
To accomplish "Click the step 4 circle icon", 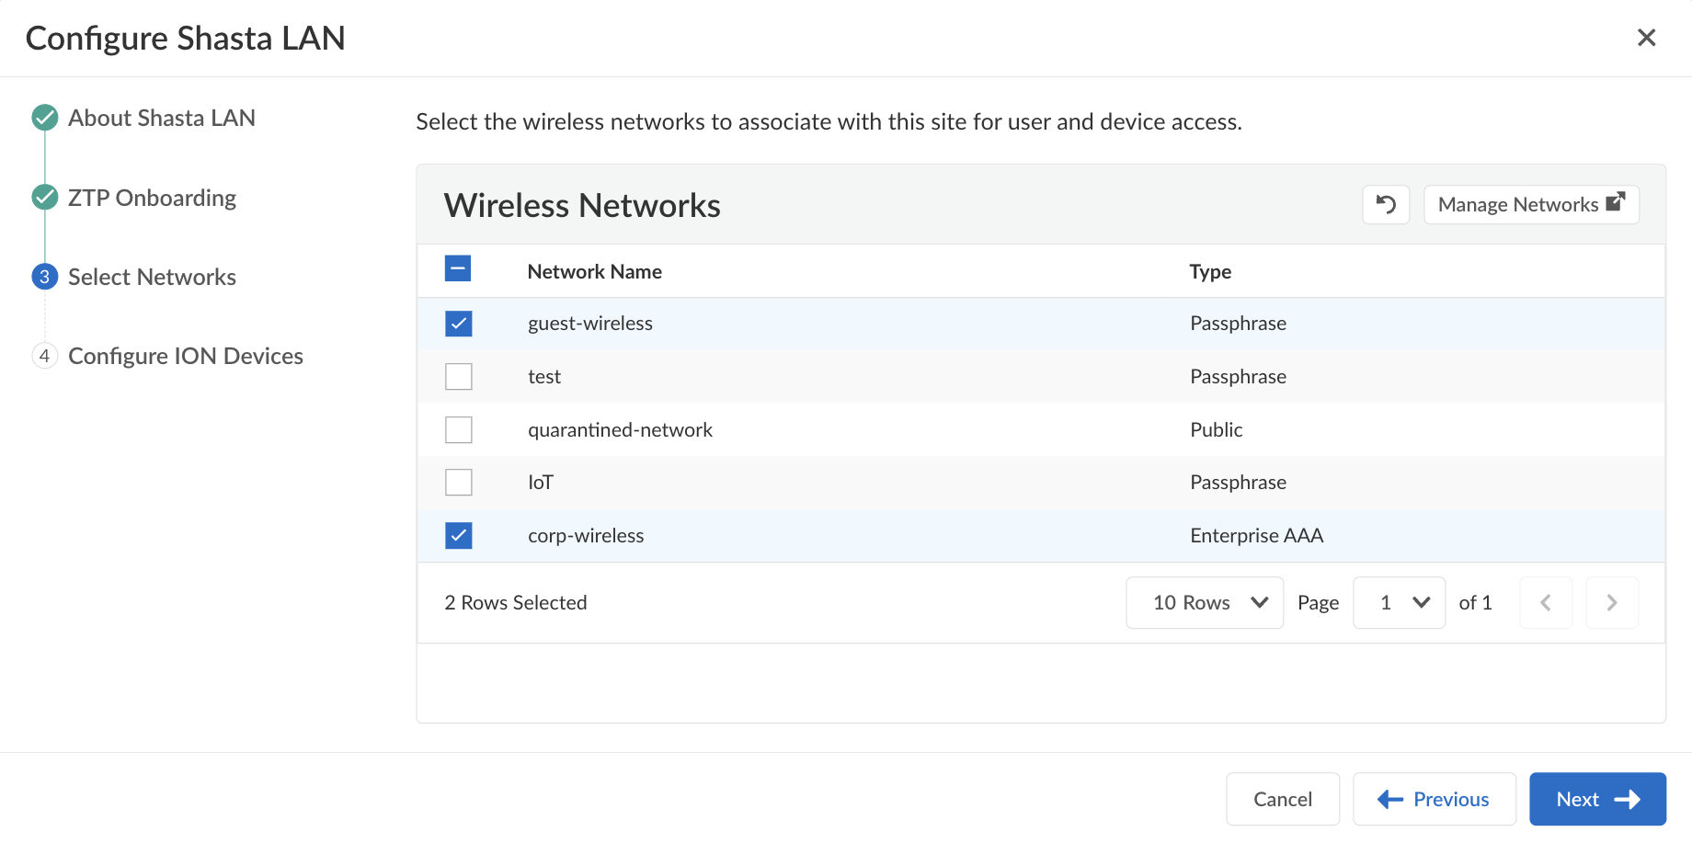I will coord(45,356).
